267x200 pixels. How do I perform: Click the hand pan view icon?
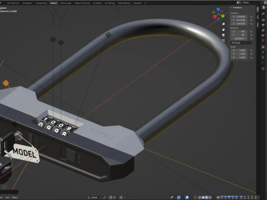point(224,29)
